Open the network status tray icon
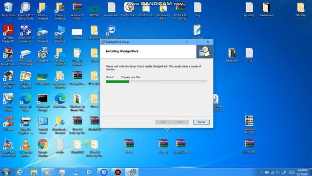The height and width of the screenshot is (176, 312). tap(273, 173)
